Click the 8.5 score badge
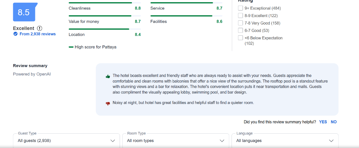 coord(24,12)
